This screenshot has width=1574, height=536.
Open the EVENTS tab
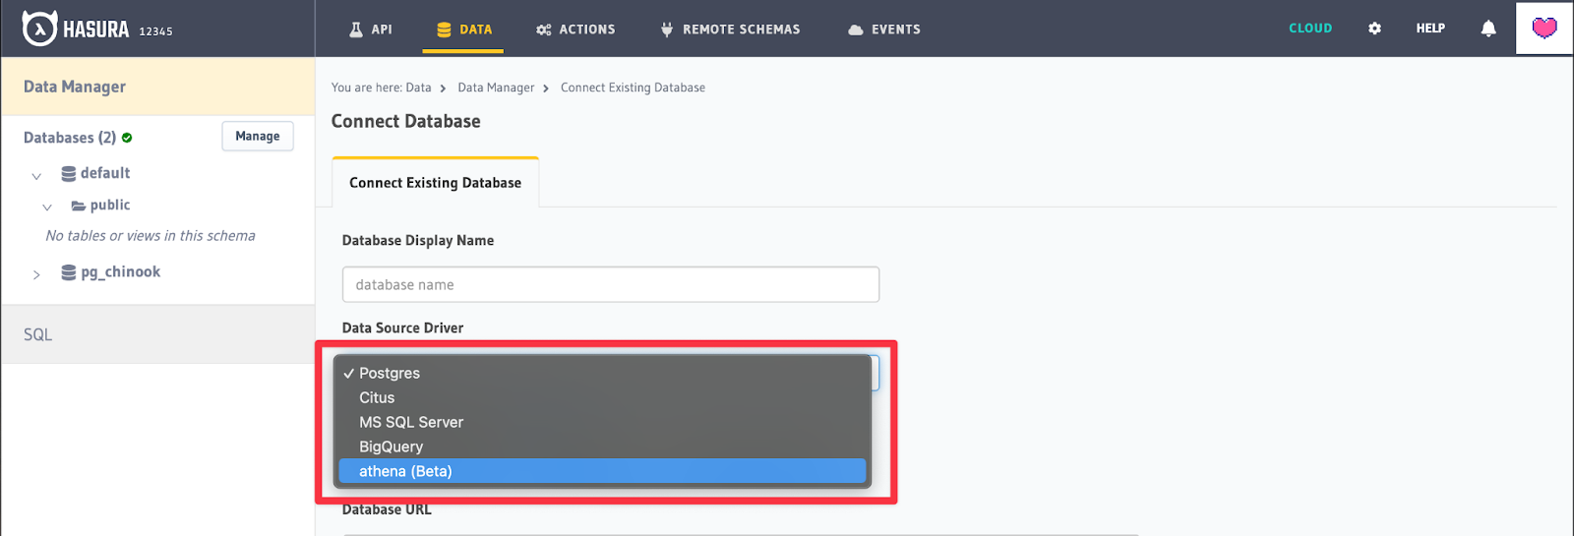coord(884,30)
